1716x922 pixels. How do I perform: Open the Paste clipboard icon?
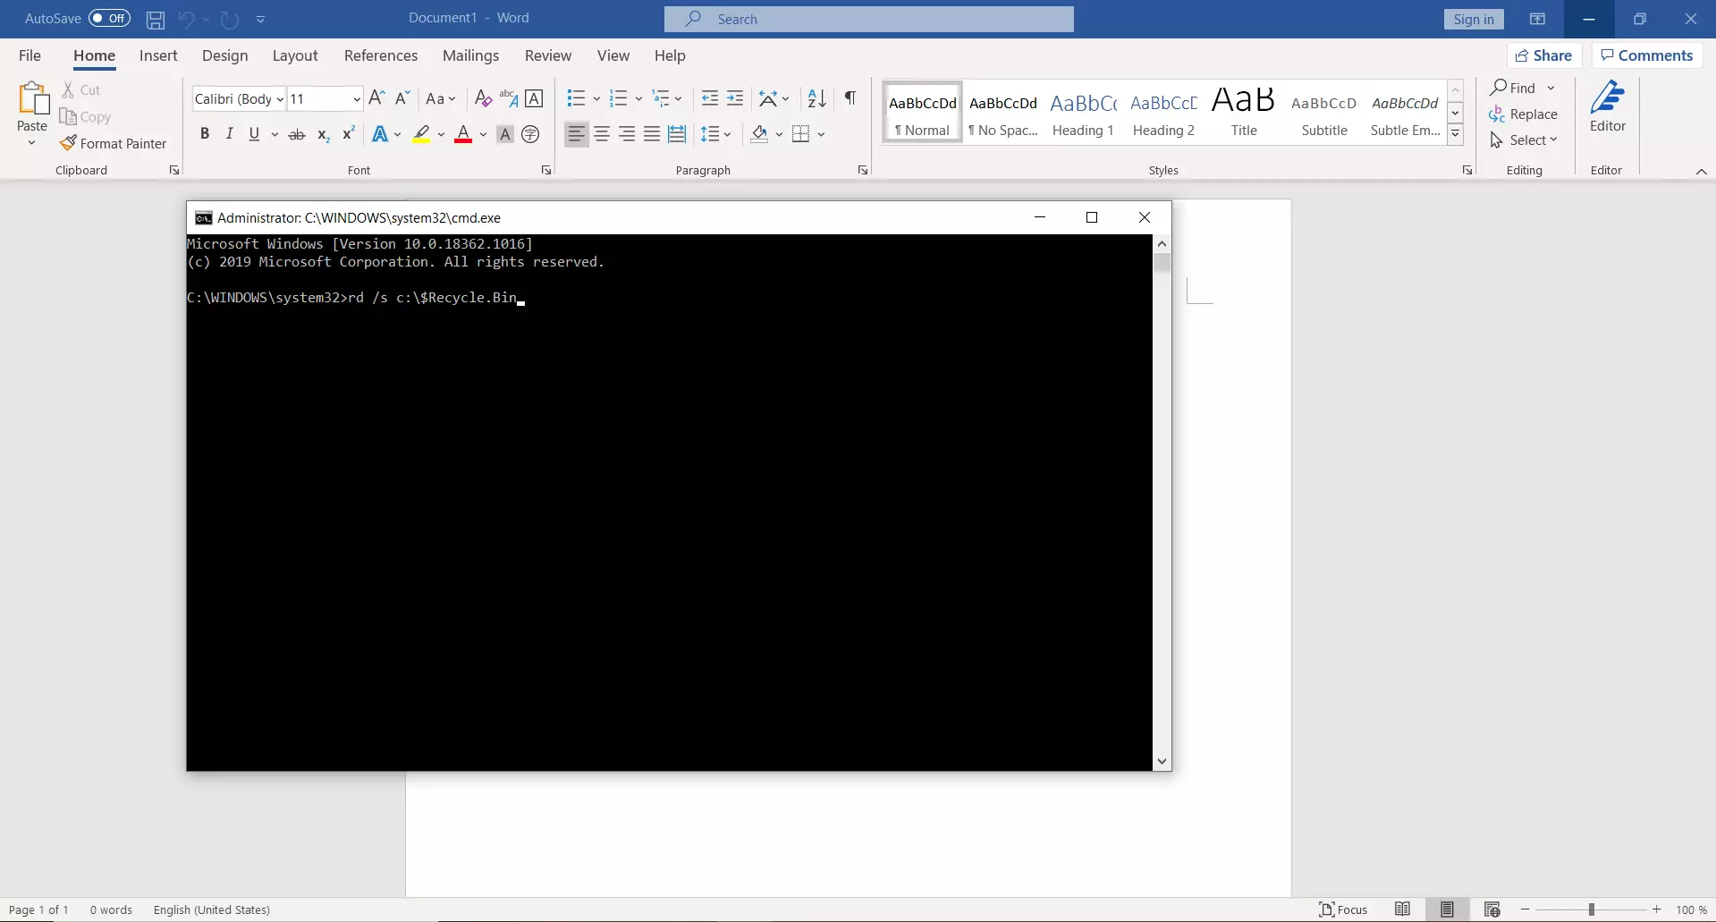tap(33, 98)
